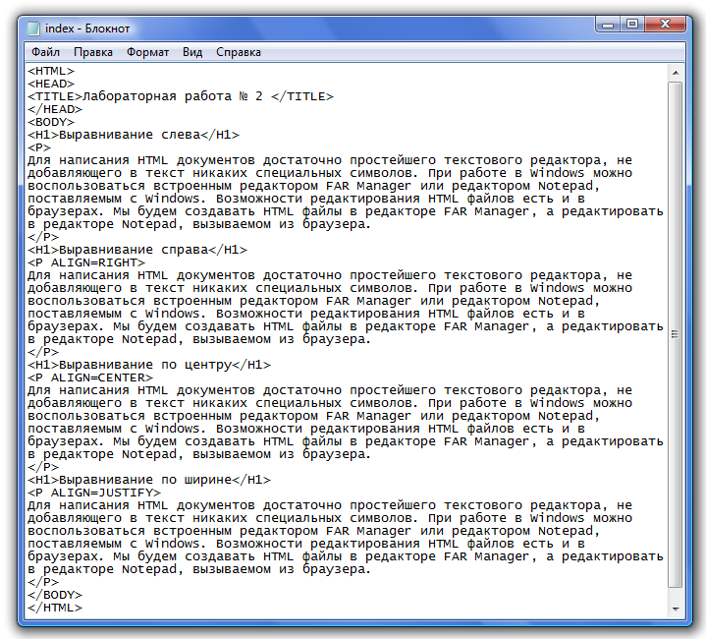Click the window title 'index - Блокнот'
The width and height of the screenshot is (706, 639).
(87, 29)
